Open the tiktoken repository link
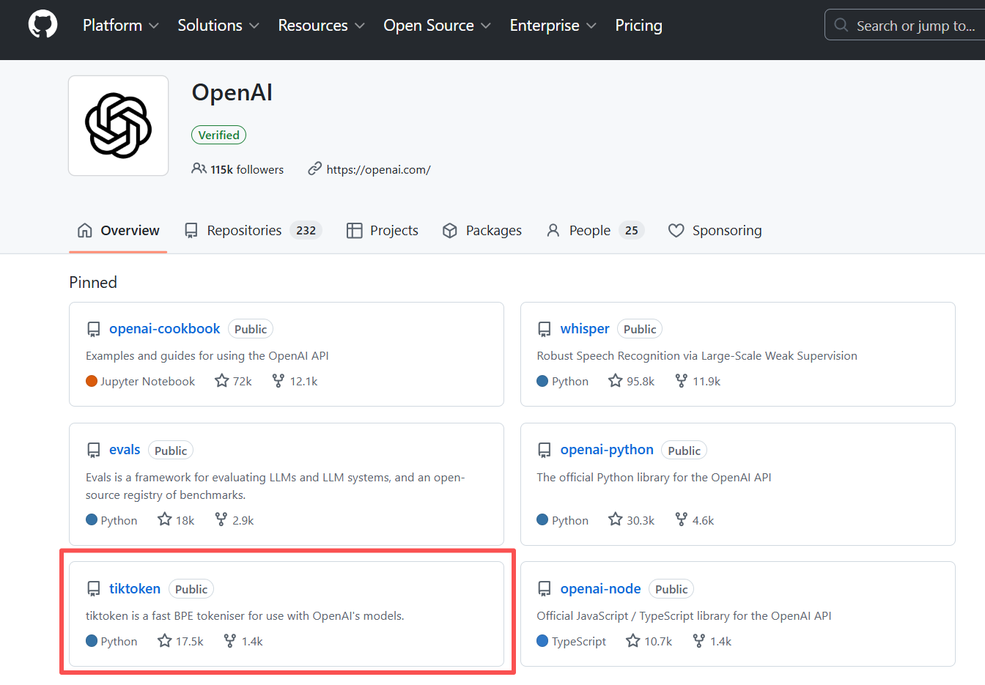 (135, 588)
